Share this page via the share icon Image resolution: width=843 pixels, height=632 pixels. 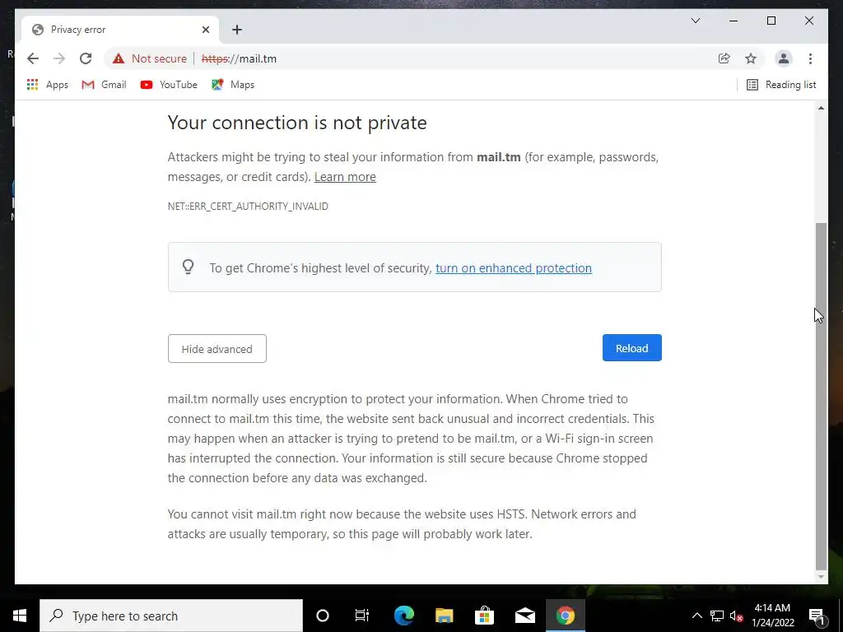coord(724,58)
